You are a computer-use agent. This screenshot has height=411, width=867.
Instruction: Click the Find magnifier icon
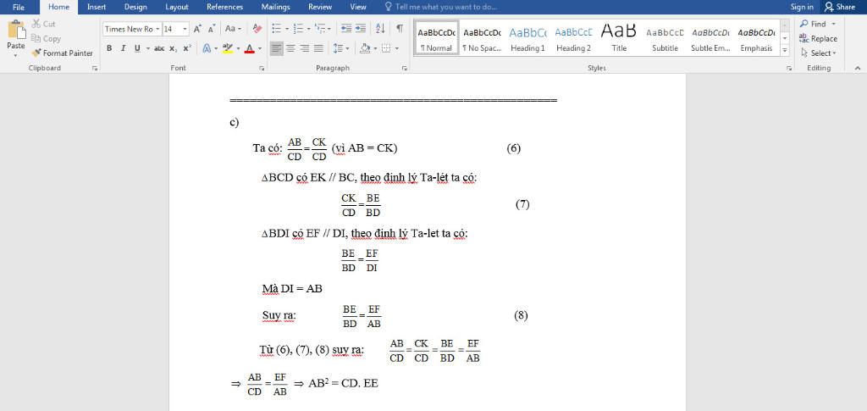[804, 24]
